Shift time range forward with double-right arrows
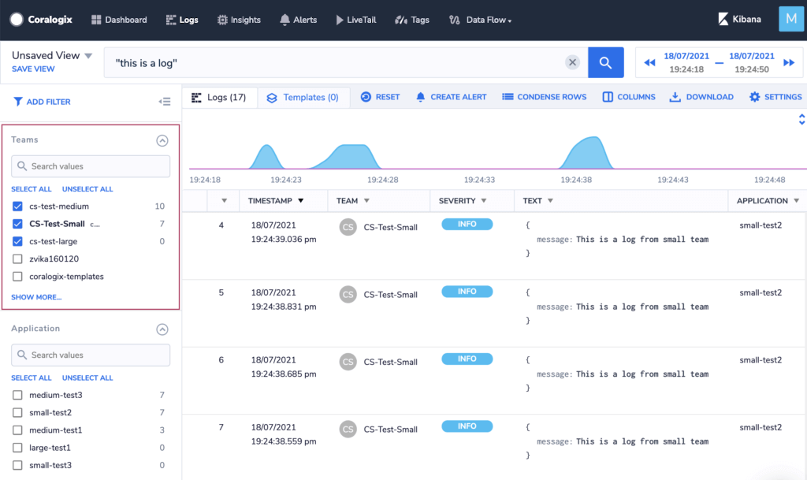807x480 pixels. [x=789, y=63]
